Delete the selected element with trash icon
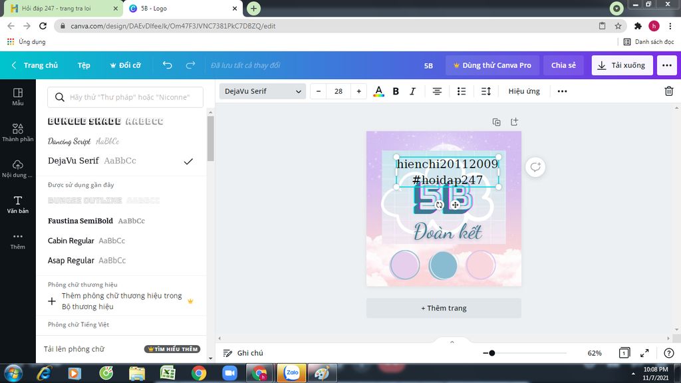Image resolution: width=681 pixels, height=383 pixels. coord(669,91)
